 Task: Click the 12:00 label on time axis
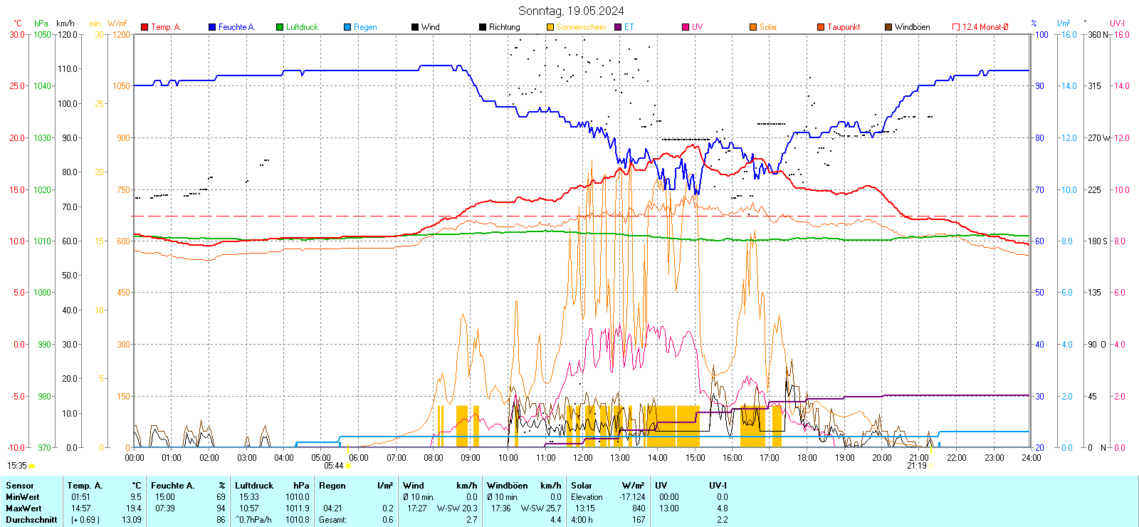click(x=582, y=458)
